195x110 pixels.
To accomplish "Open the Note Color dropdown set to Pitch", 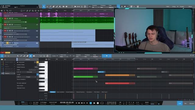I will 64,57.
